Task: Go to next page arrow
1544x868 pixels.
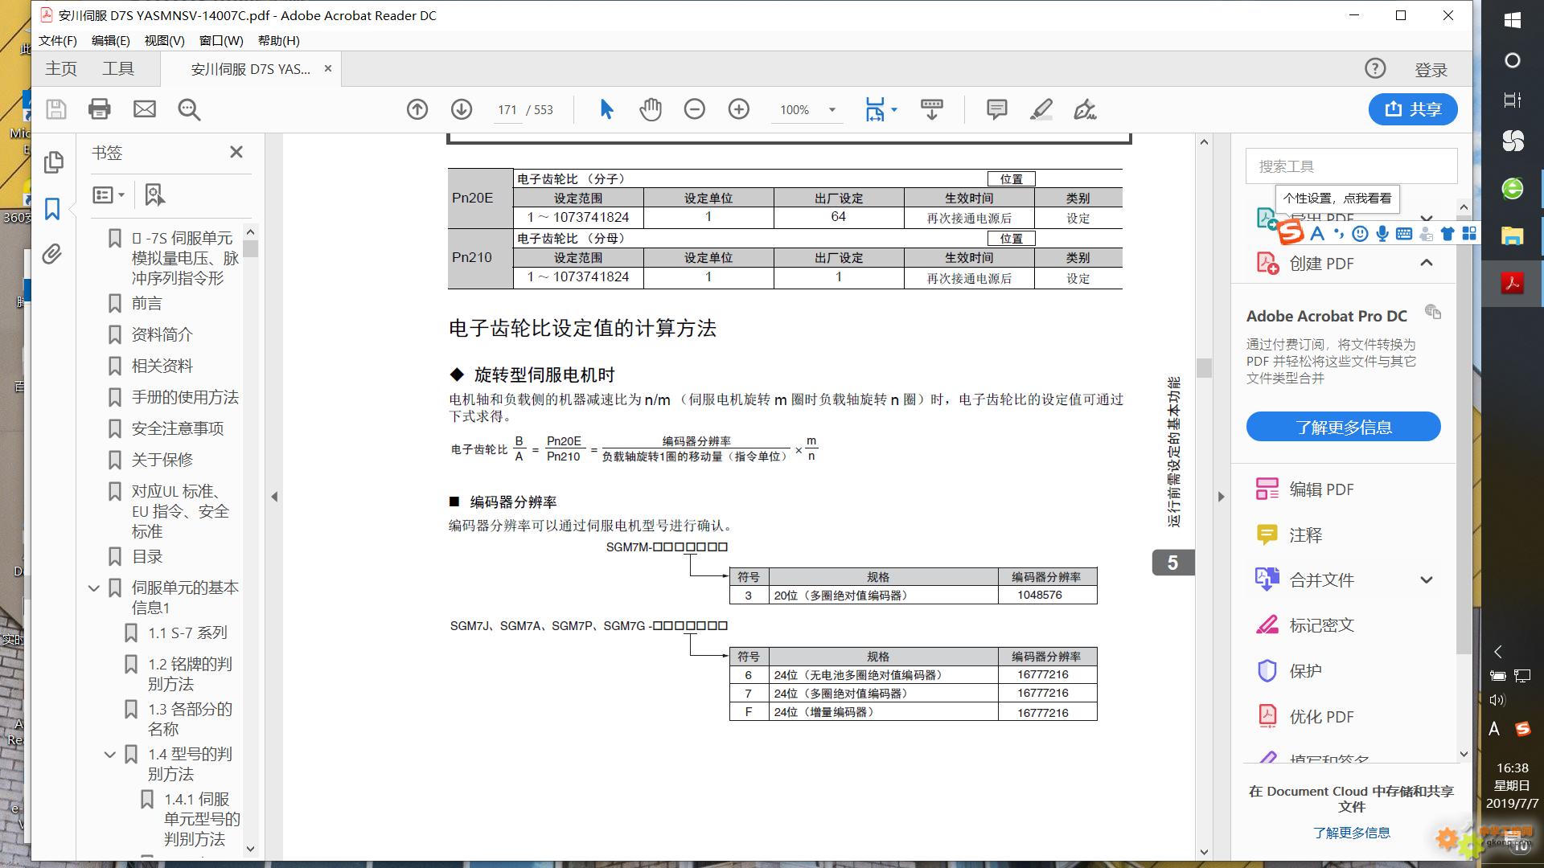Action: click(462, 109)
